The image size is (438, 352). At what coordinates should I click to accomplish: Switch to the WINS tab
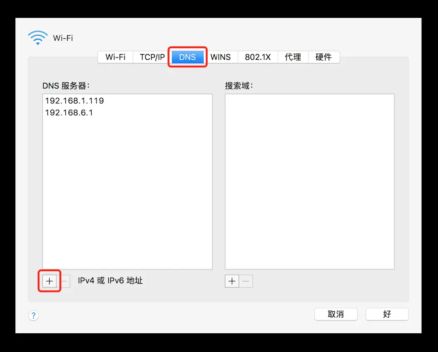221,57
